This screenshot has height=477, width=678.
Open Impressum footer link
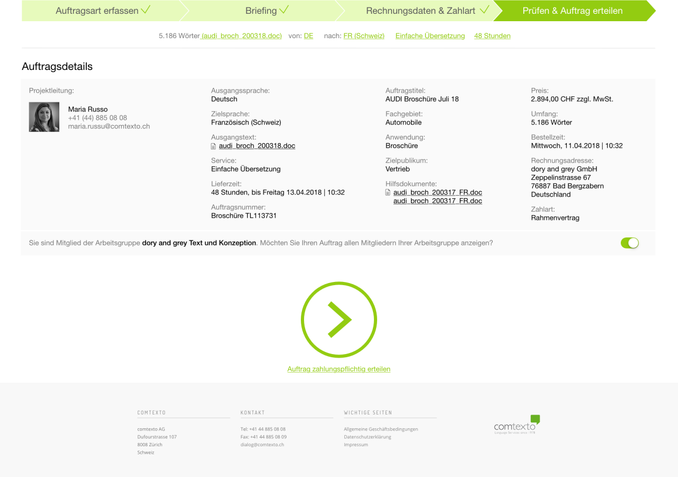pyautogui.click(x=355, y=445)
